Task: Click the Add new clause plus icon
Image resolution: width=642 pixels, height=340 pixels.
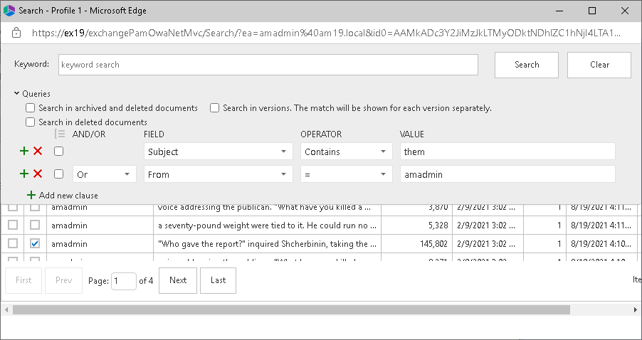Action: tap(31, 196)
